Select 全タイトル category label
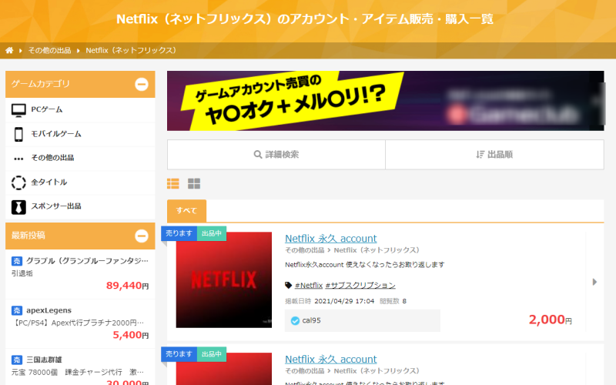 pos(49,182)
